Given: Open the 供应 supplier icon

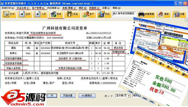Looking at the screenshot, I should 104,14.
